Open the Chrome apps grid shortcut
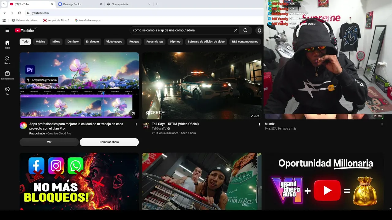Image resolution: width=392 pixels, height=220 pixels. [4, 20]
